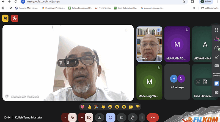Open the Rekap Pengajuan LP bookmark
The height and width of the screenshot is (122, 220).
[x=80, y=8]
